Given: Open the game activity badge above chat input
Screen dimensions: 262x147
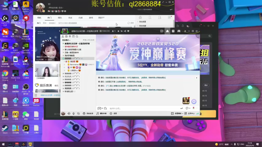Looking at the screenshot, I should [x=186, y=101].
